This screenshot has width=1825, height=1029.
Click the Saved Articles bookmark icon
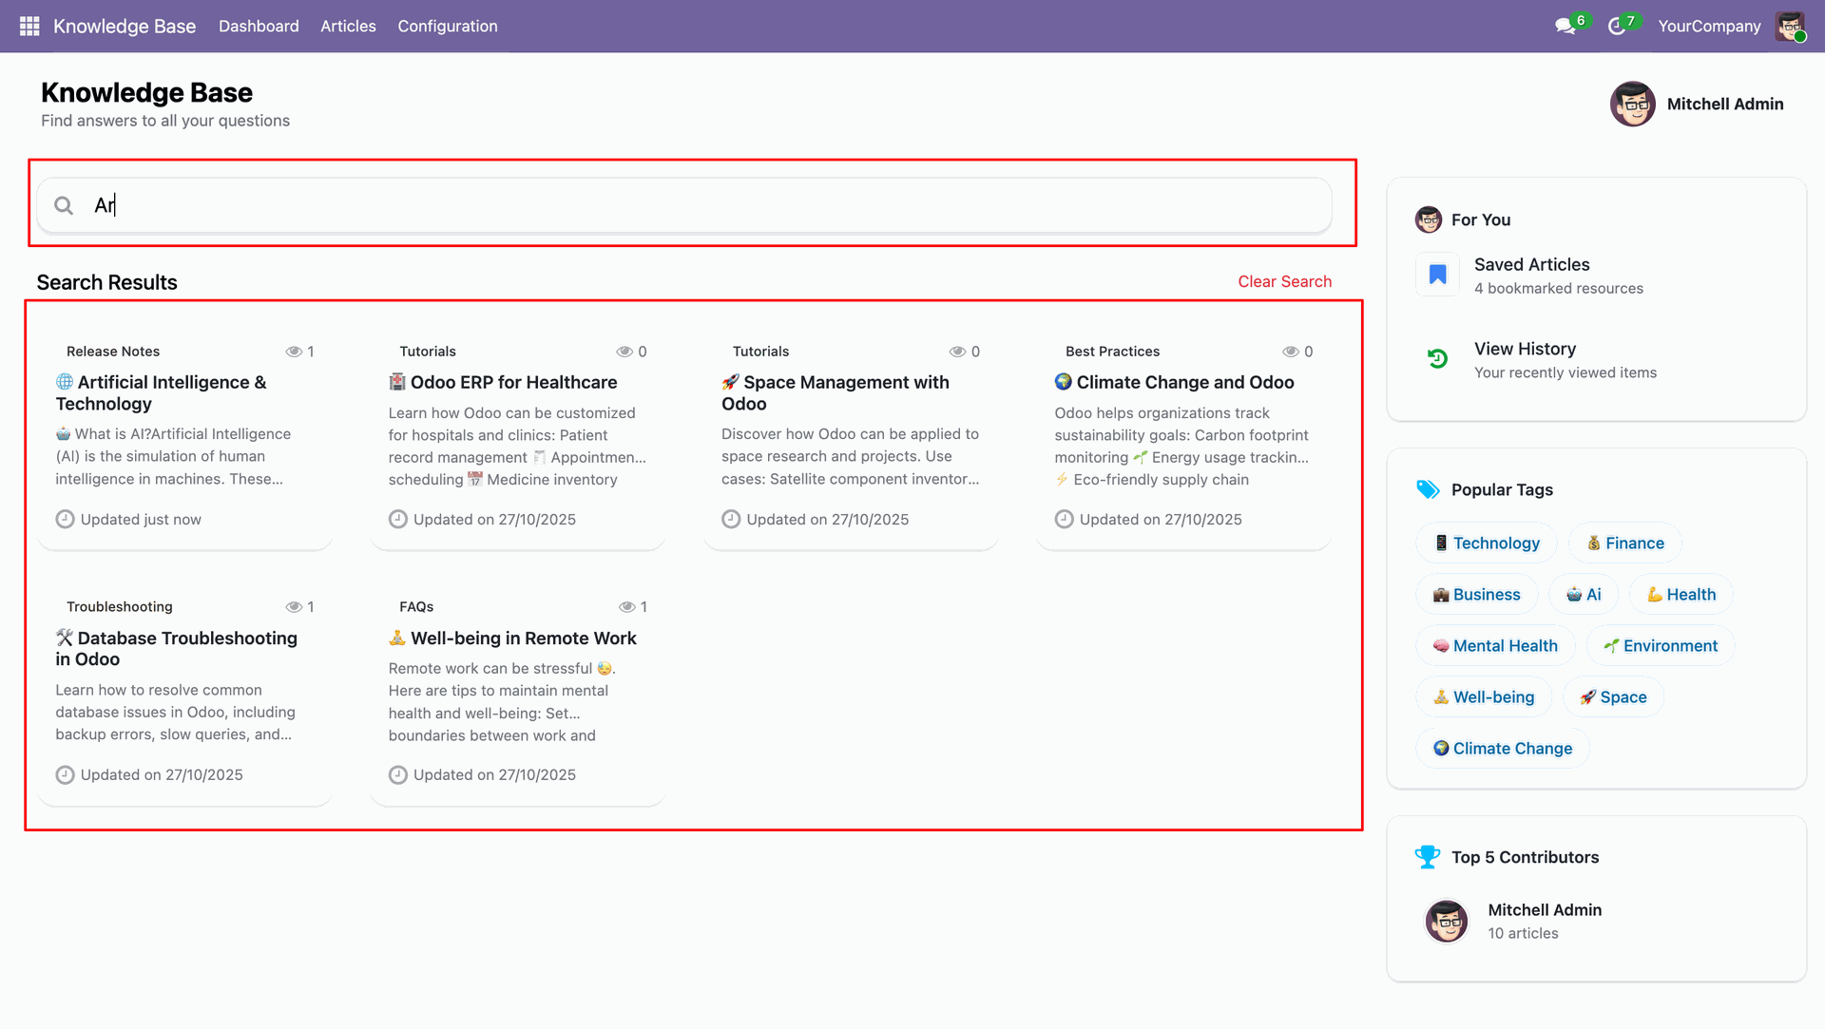click(x=1437, y=275)
